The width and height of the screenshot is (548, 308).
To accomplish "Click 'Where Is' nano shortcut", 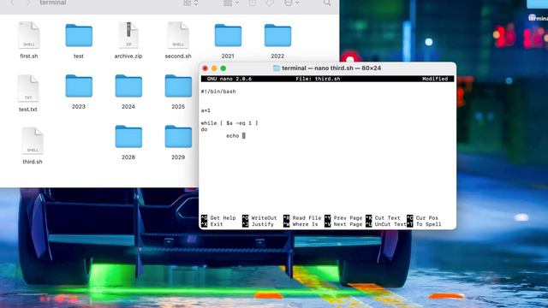I will tap(306, 224).
